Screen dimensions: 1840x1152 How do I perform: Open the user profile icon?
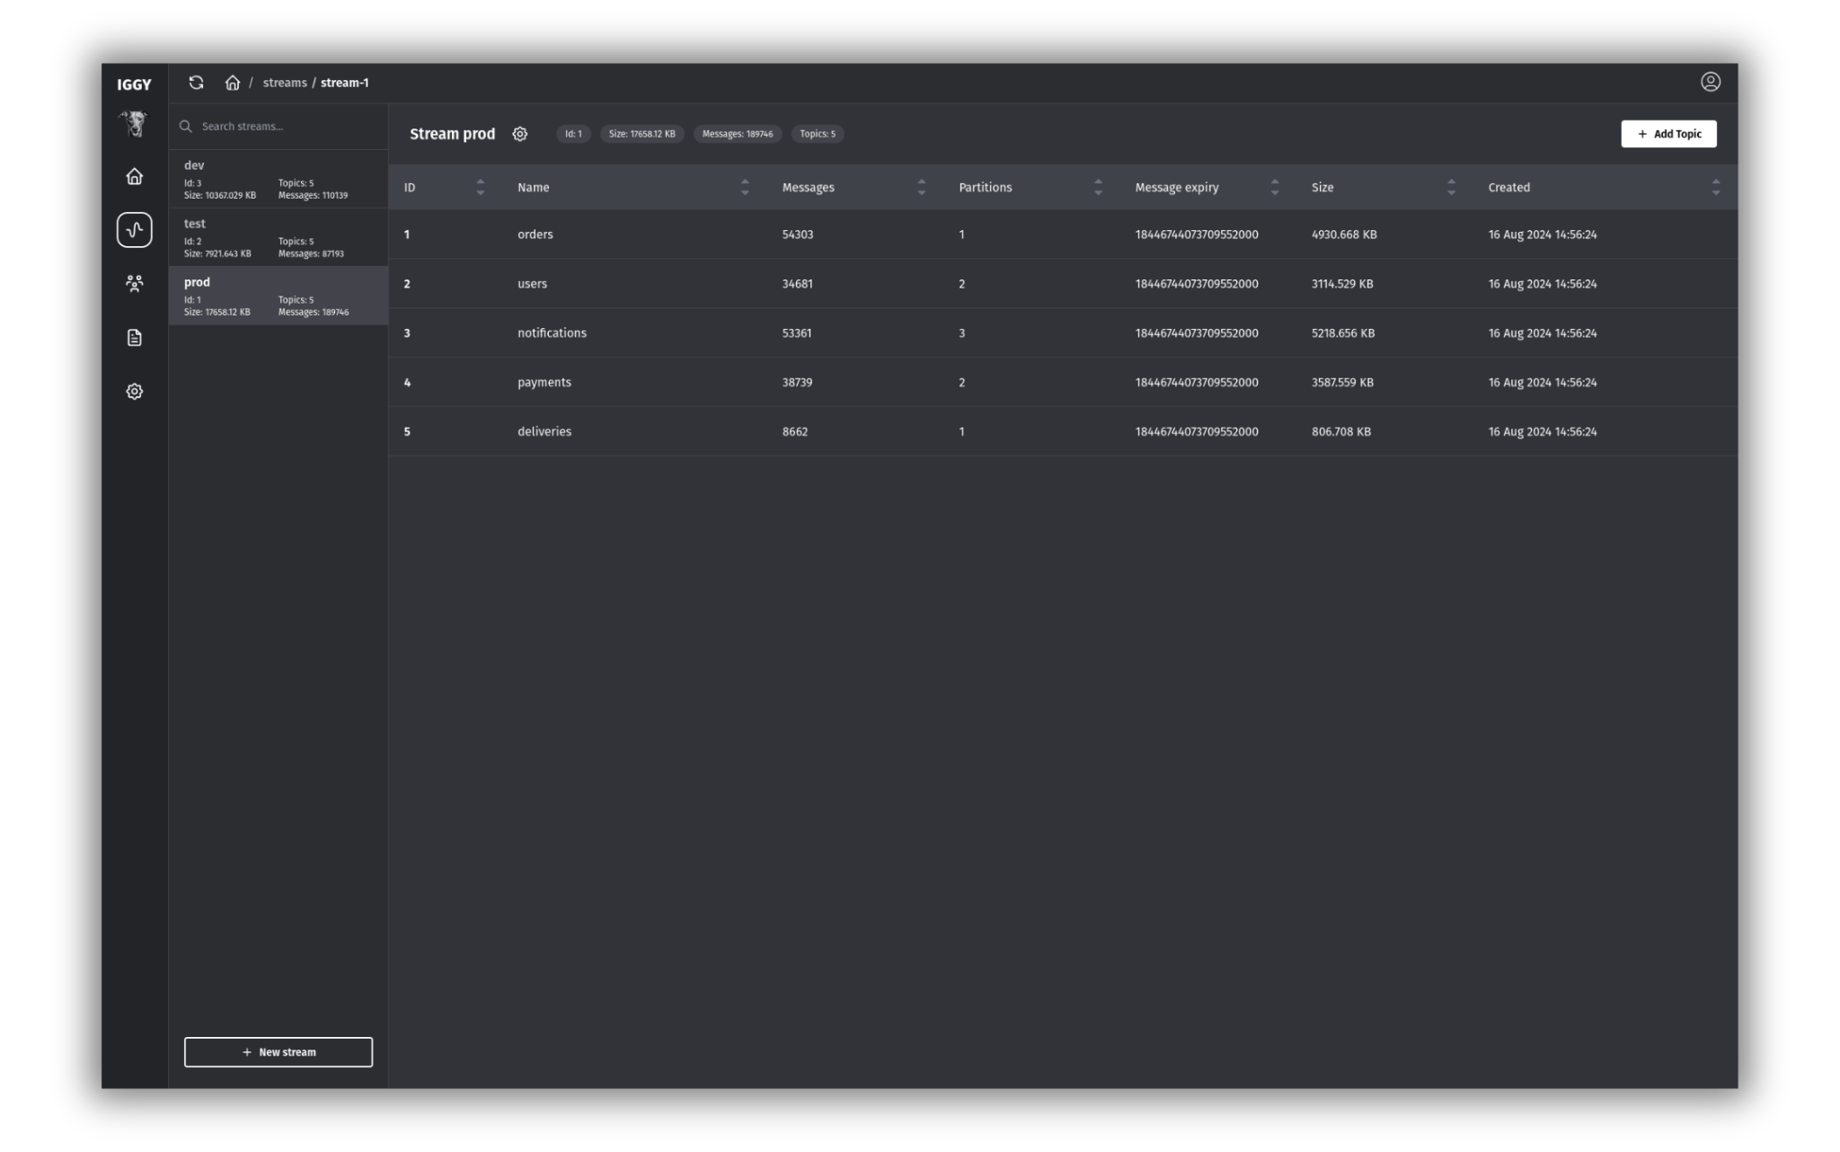pyautogui.click(x=1710, y=82)
